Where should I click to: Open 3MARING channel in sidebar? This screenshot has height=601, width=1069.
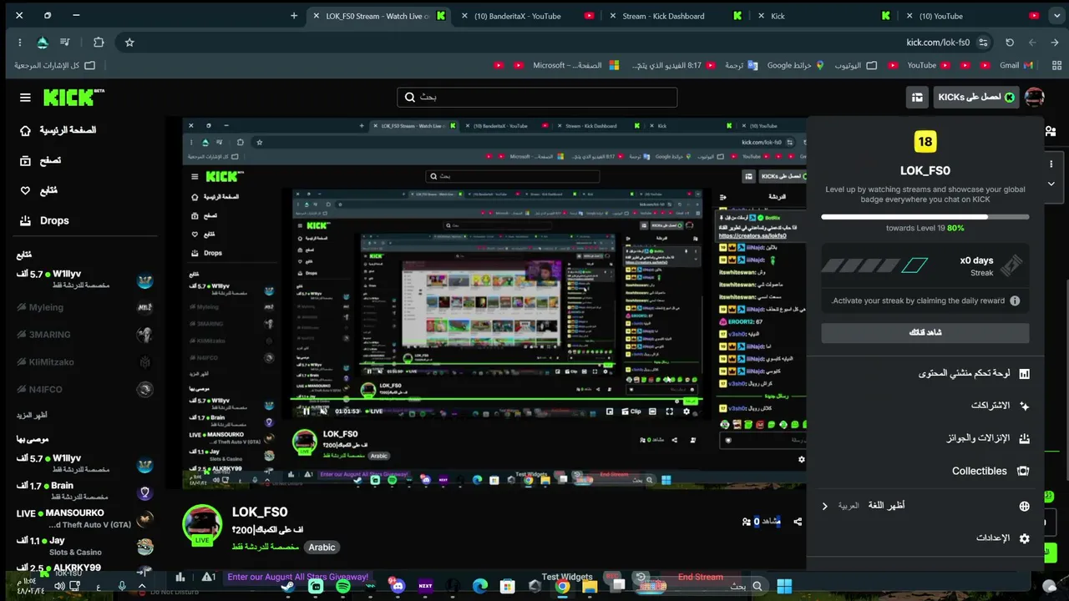pos(85,335)
